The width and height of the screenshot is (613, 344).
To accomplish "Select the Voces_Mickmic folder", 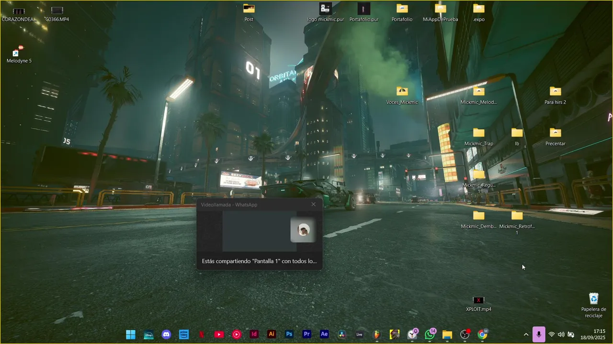I will pos(402,96).
